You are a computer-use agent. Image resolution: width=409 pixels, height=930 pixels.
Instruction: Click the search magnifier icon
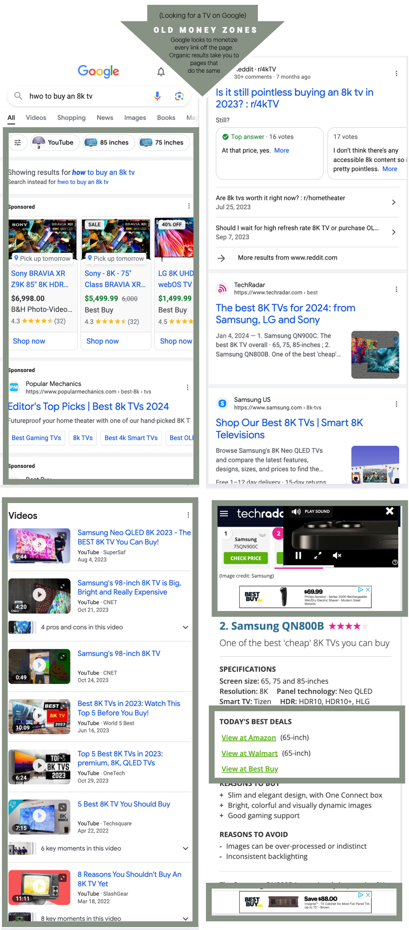[18, 96]
